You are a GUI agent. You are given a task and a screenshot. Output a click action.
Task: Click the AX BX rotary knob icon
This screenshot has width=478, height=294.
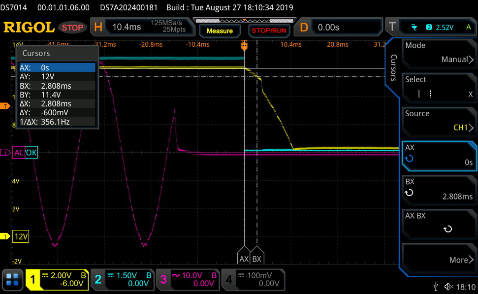(x=447, y=229)
